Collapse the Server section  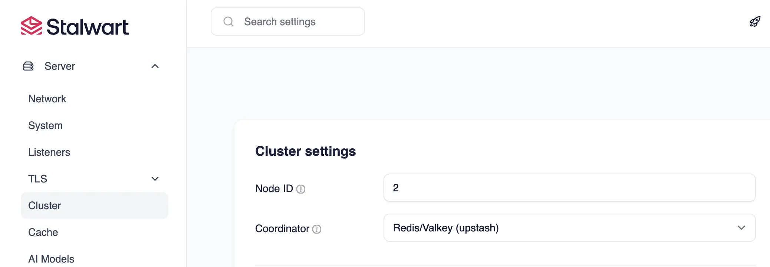click(155, 66)
